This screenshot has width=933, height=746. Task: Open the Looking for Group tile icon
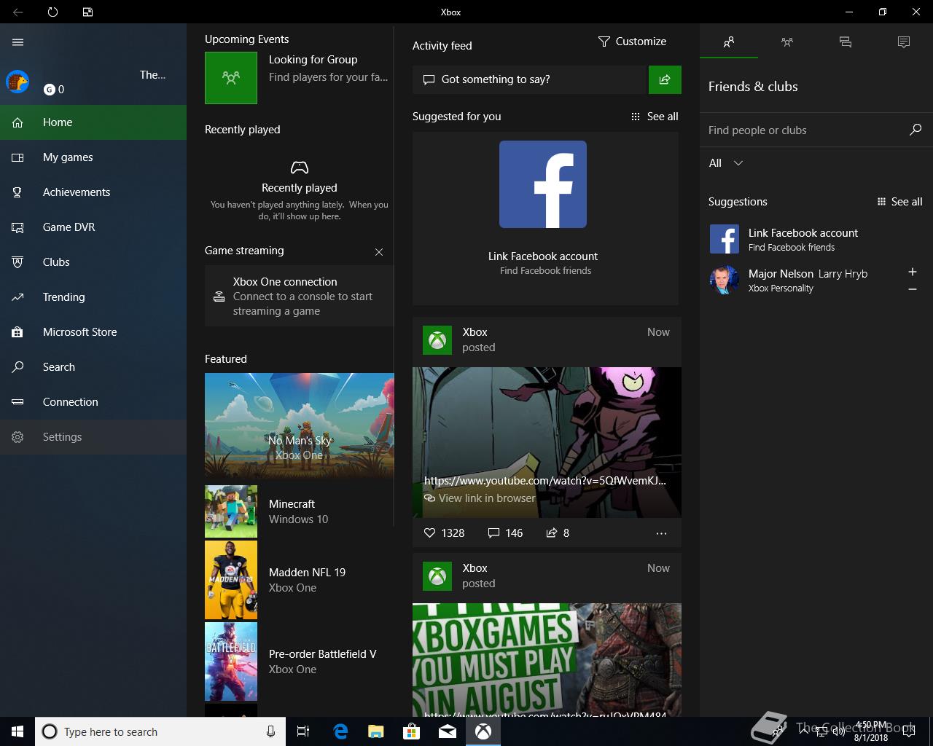pyautogui.click(x=231, y=77)
